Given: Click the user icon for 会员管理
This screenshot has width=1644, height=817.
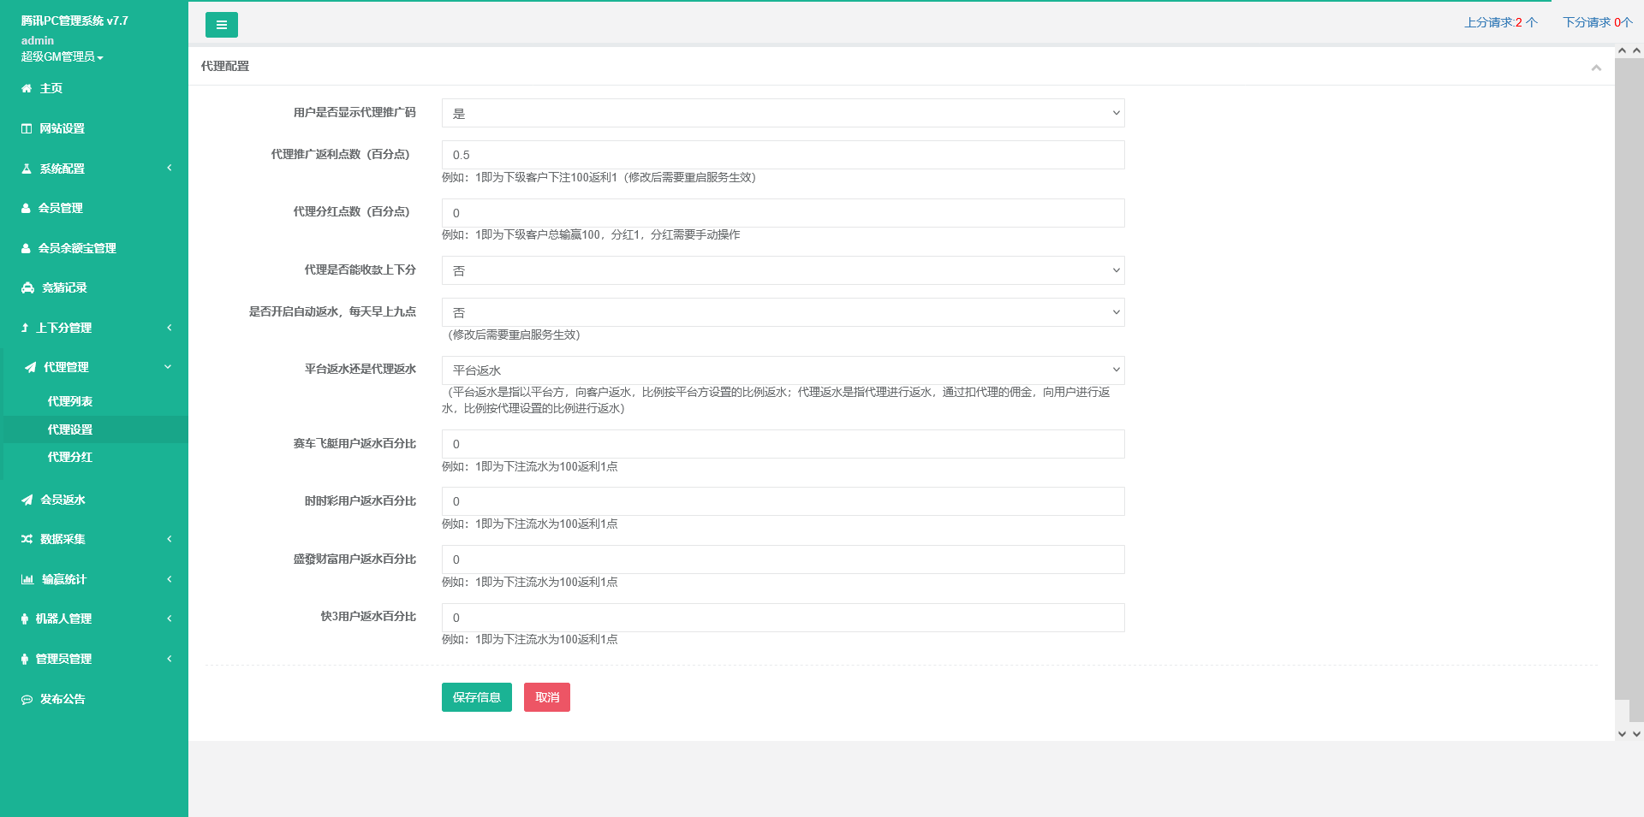Looking at the screenshot, I should point(26,208).
